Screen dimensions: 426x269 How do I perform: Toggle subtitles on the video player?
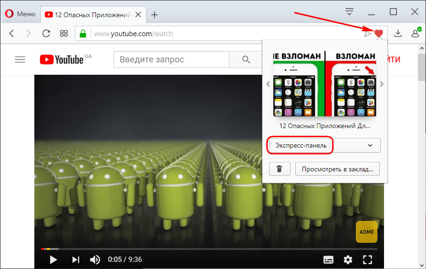328,259
